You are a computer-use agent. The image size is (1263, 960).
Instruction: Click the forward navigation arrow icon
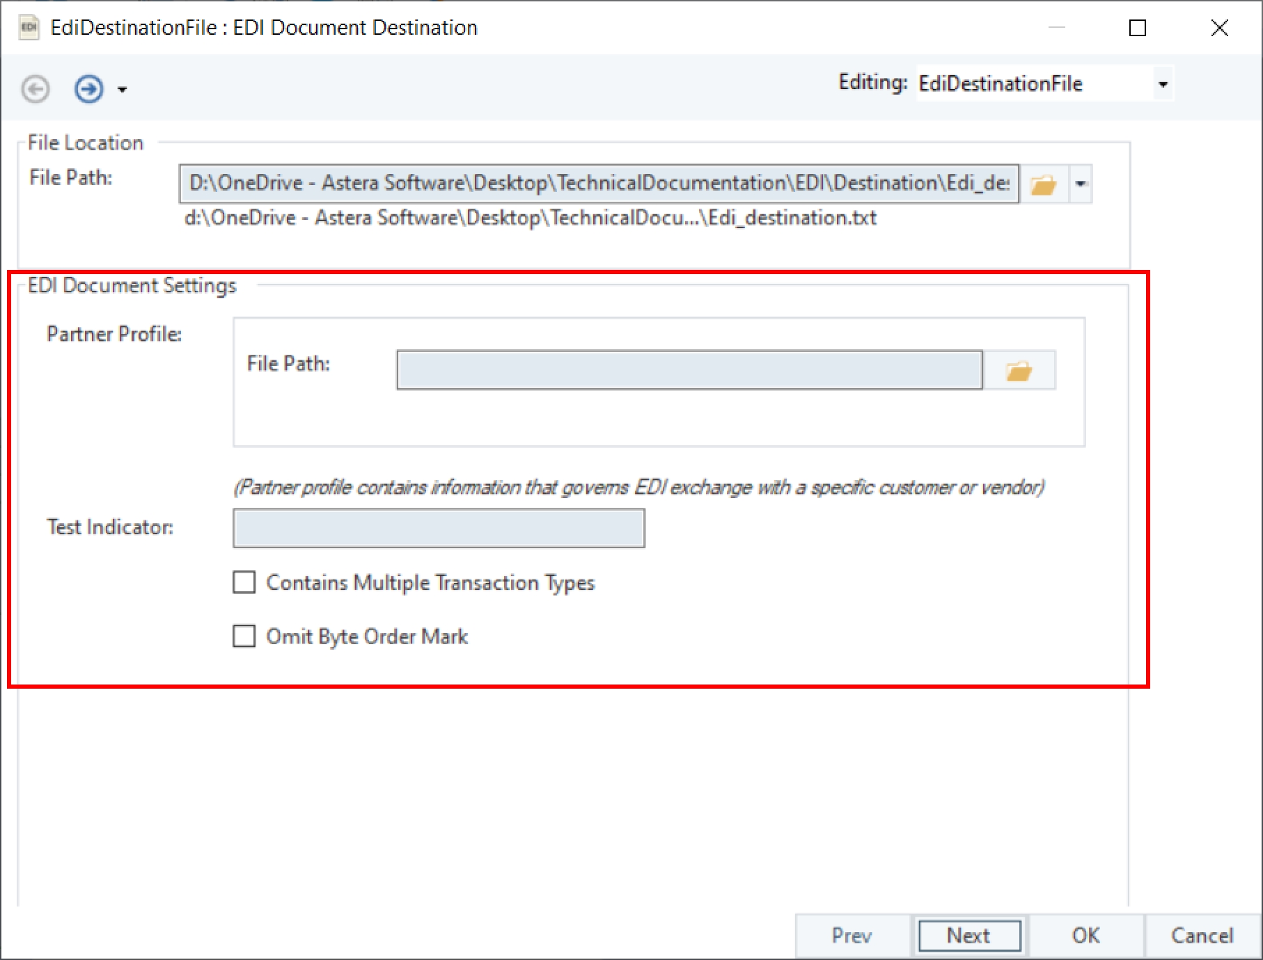click(x=89, y=89)
